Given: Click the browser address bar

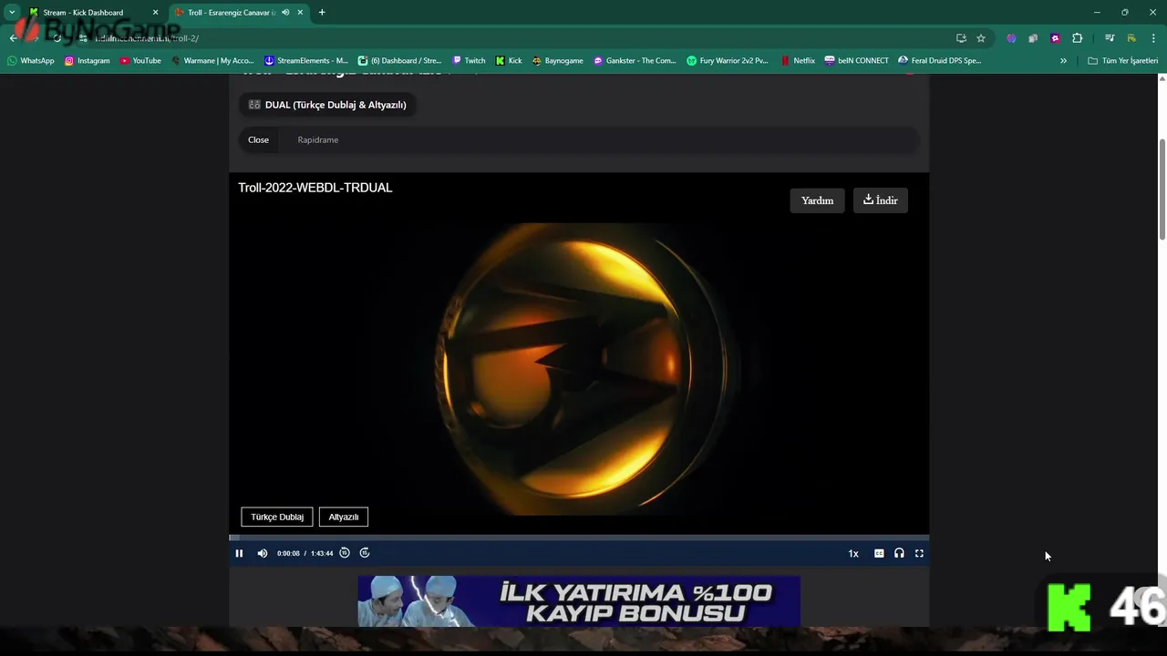Looking at the screenshot, I should point(511,38).
